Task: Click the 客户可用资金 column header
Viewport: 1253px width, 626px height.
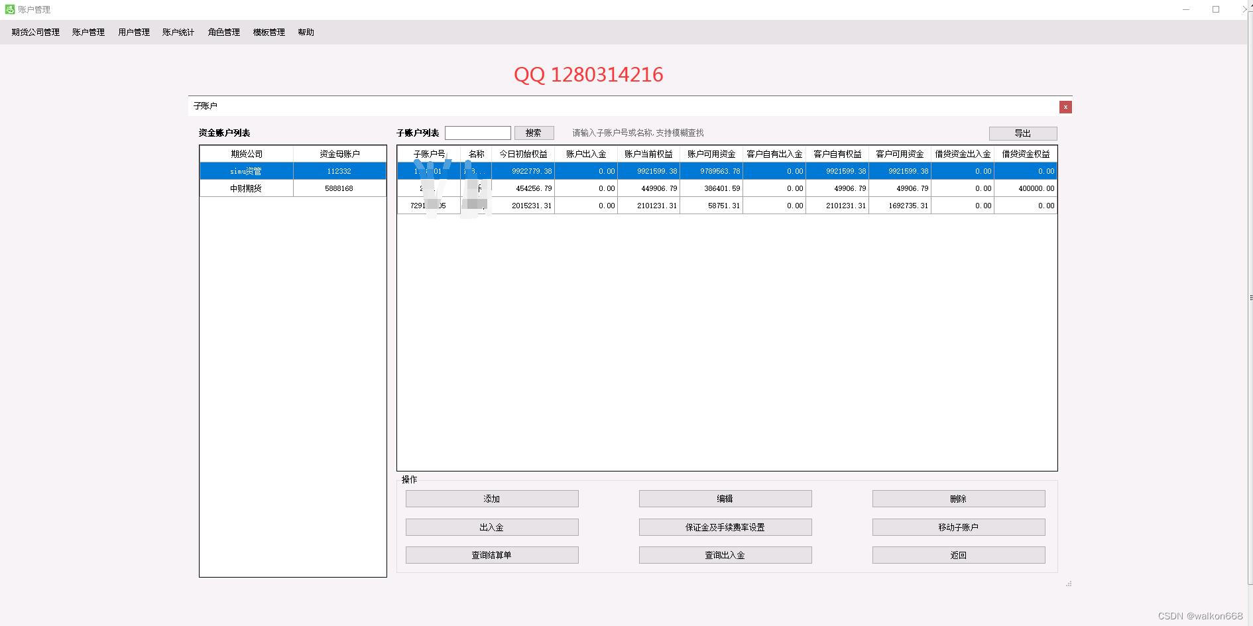Action: tap(900, 154)
